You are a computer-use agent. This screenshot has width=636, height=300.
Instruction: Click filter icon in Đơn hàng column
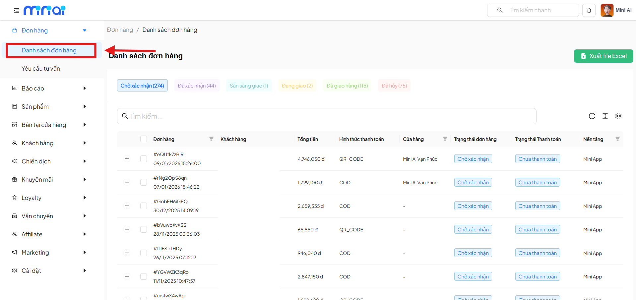coord(211,139)
